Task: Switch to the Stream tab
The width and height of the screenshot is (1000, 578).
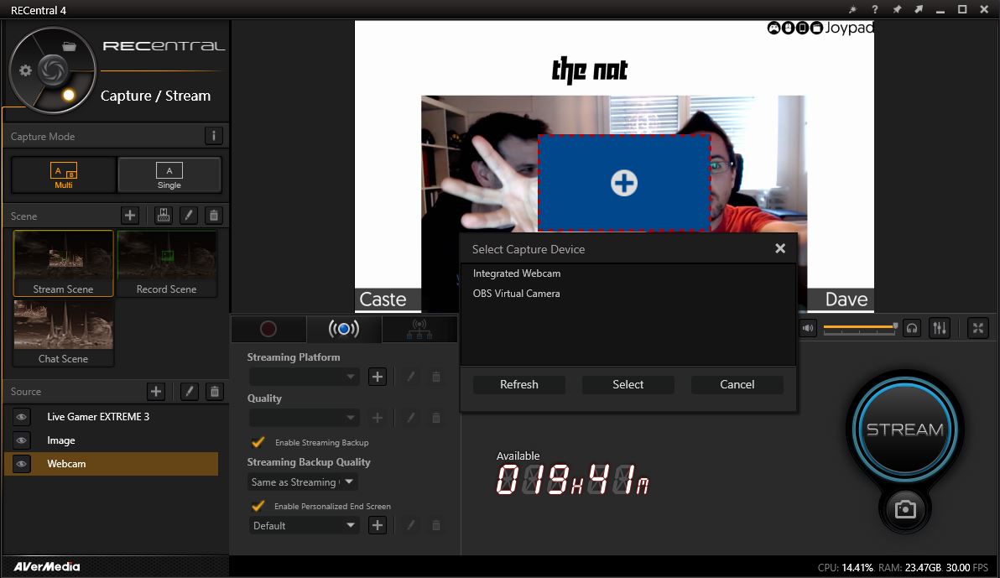Action: point(344,329)
